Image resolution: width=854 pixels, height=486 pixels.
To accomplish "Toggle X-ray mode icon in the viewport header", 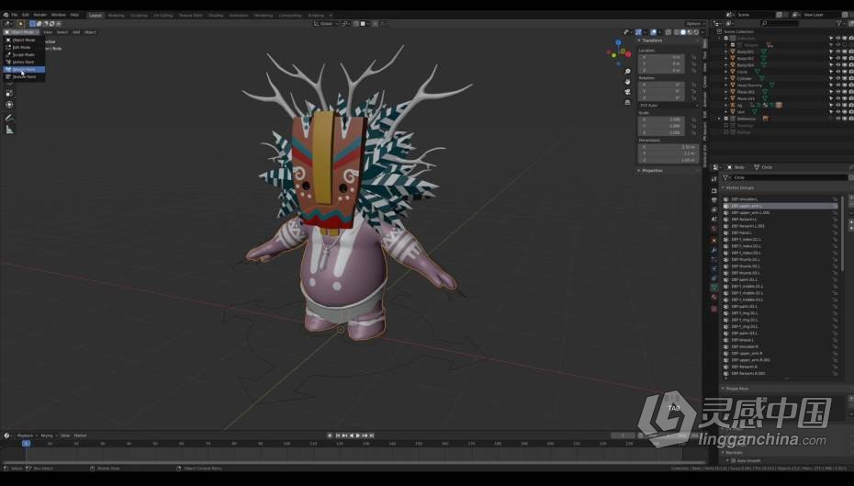I will 669,32.
